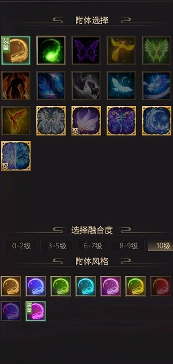Image resolution: width=173 pixels, height=364 pixels.
Task: Select the equipped magenta style swatch
Action: point(36,311)
